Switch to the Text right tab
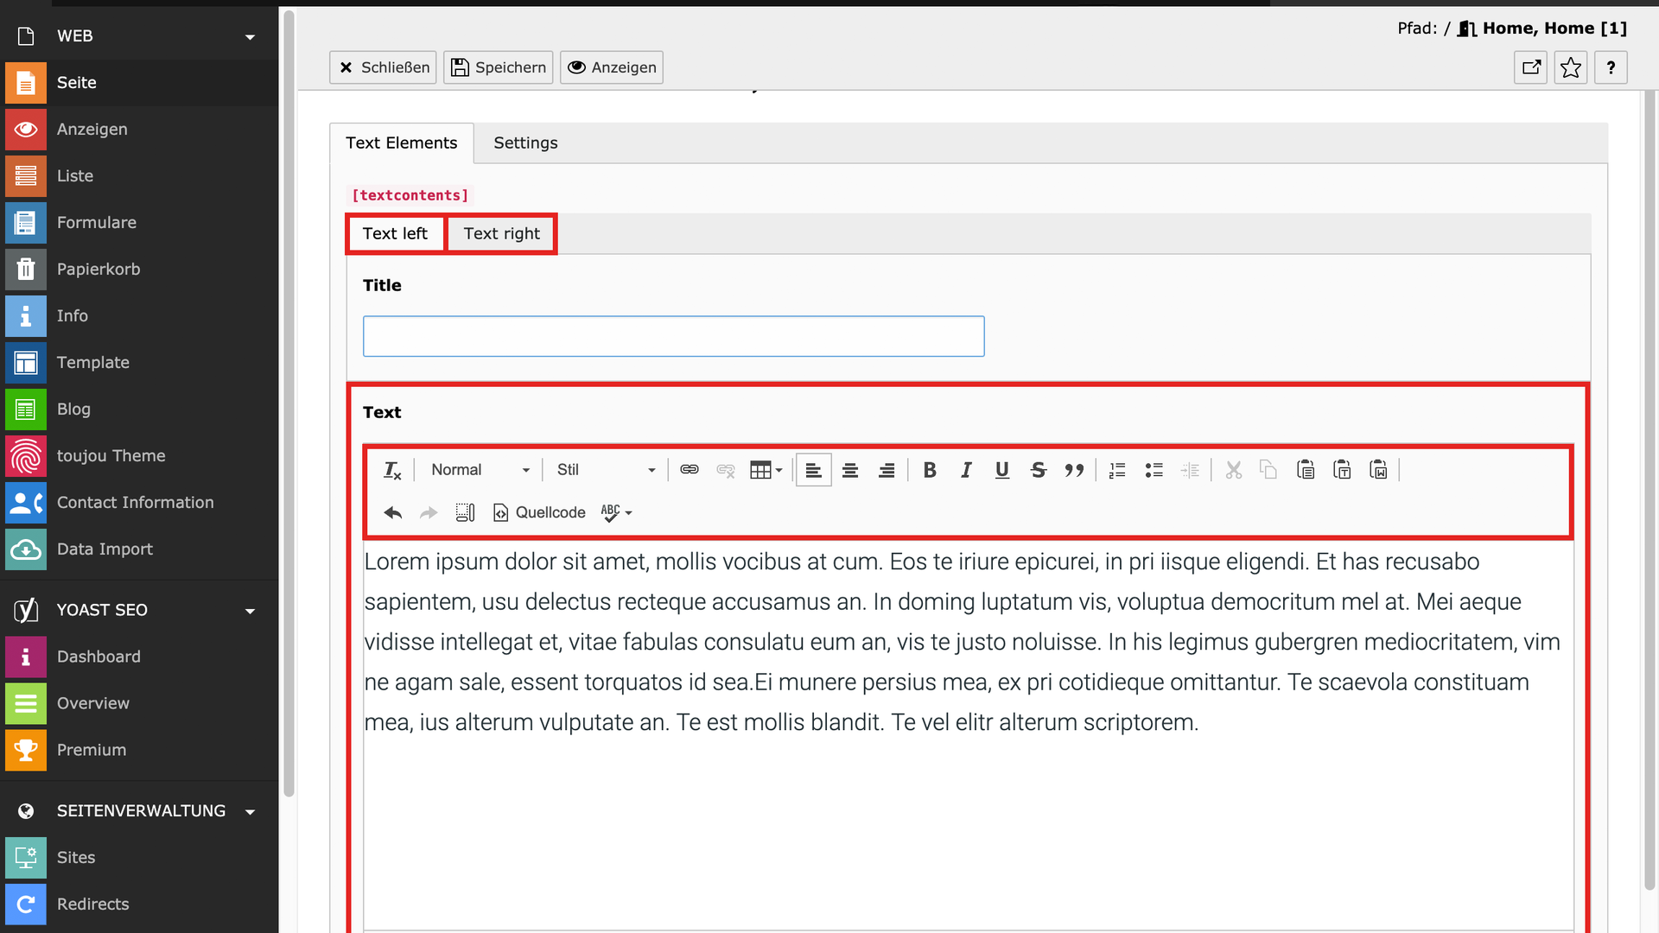Screen dimensions: 1659x933 pos(501,233)
